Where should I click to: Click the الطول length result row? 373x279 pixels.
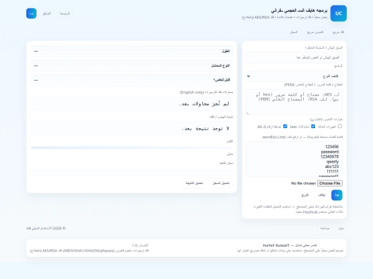point(131,51)
